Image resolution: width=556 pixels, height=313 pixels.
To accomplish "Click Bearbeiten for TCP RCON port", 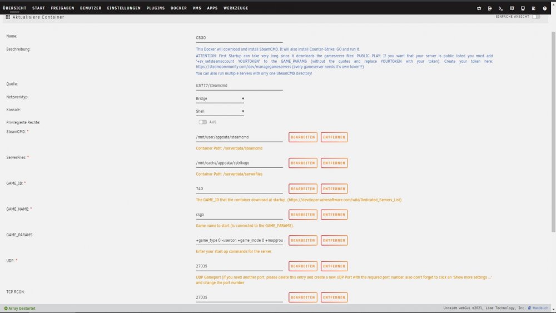I will coord(303,297).
